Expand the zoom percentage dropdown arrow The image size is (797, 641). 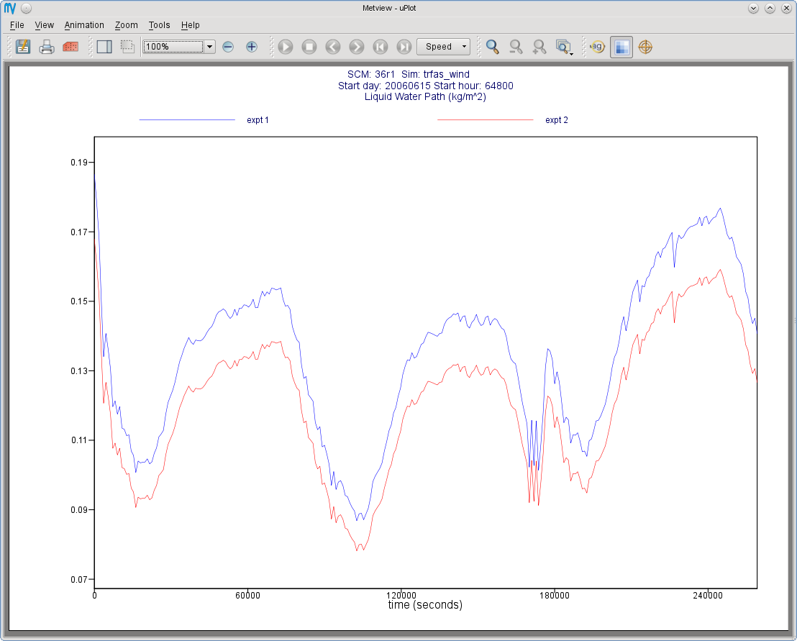tap(209, 47)
